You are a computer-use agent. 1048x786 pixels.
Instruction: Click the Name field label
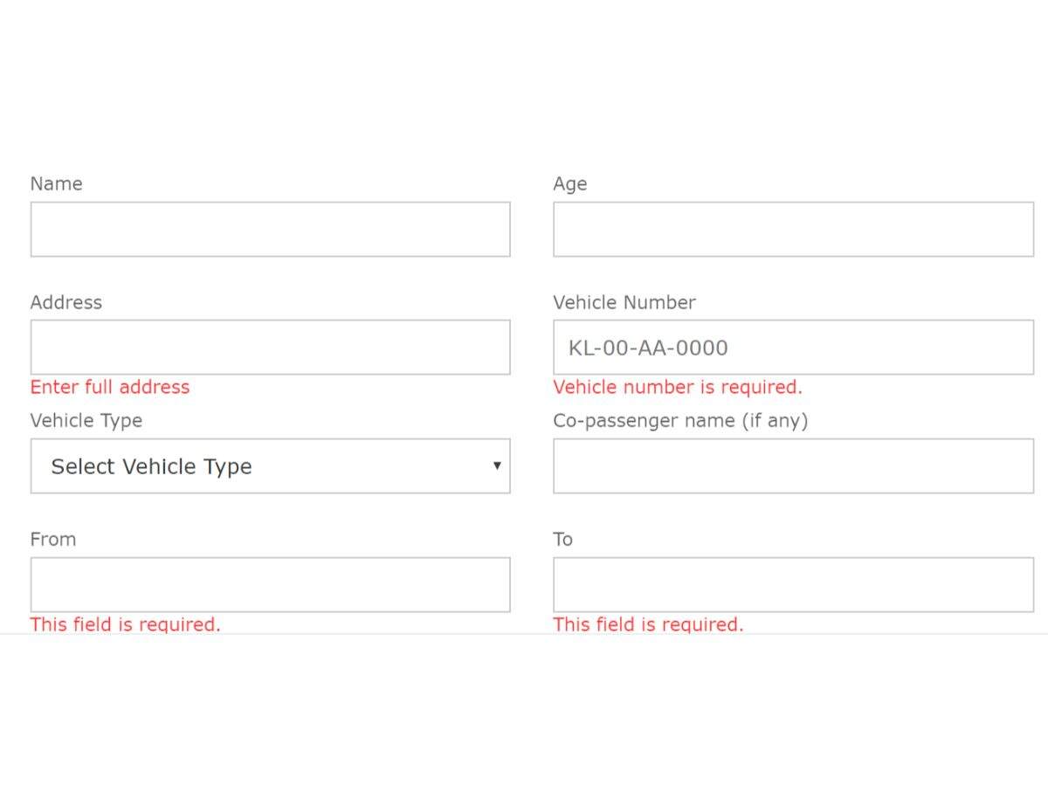[x=56, y=183]
